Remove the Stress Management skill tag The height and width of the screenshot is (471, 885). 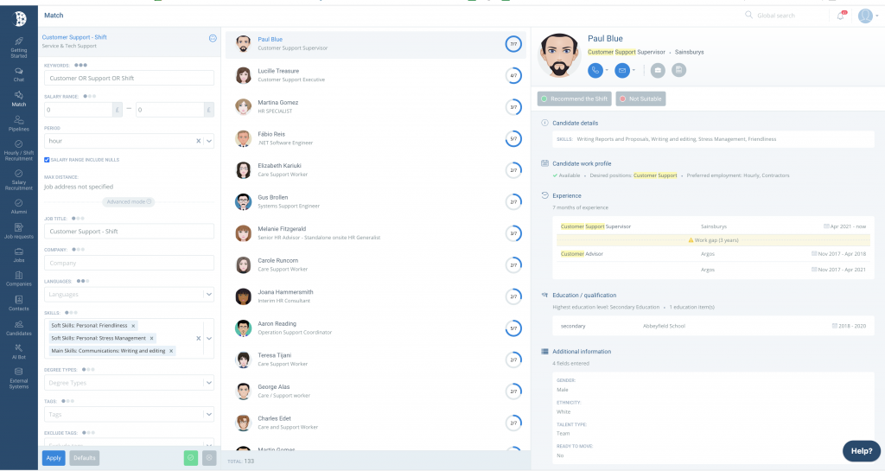coord(151,339)
